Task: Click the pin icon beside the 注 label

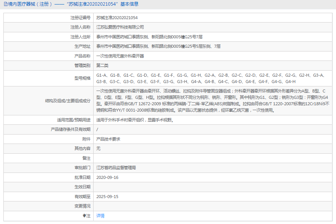Action: [85, 216]
